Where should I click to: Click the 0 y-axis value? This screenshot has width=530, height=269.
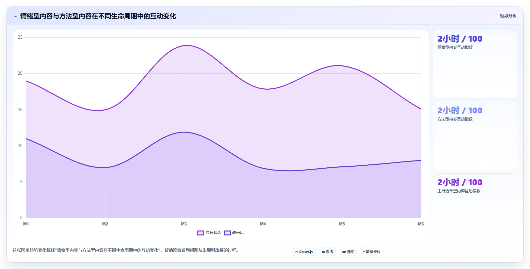(21, 218)
